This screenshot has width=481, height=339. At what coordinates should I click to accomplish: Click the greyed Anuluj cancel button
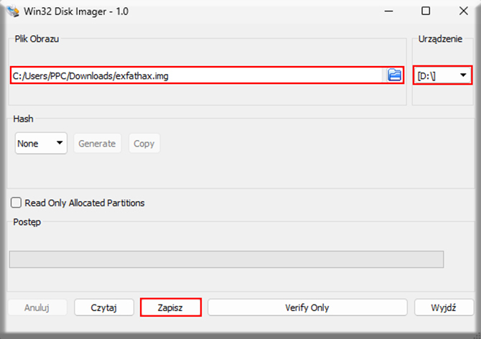37,307
